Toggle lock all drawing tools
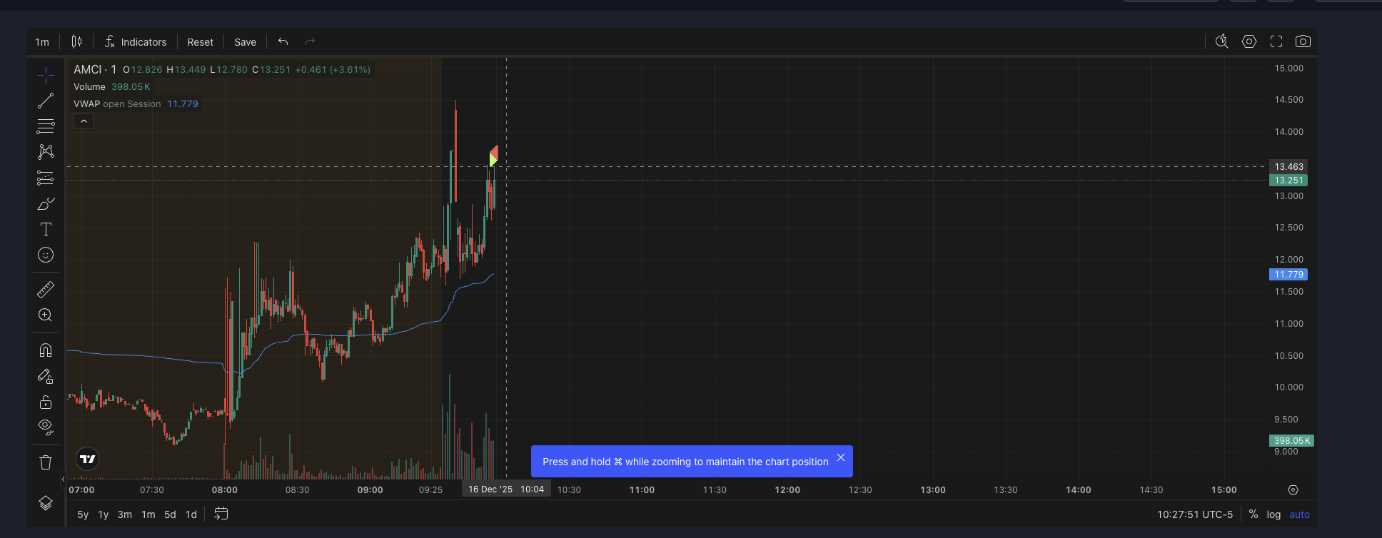Viewport: 1382px width, 538px height. pyautogui.click(x=46, y=402)
